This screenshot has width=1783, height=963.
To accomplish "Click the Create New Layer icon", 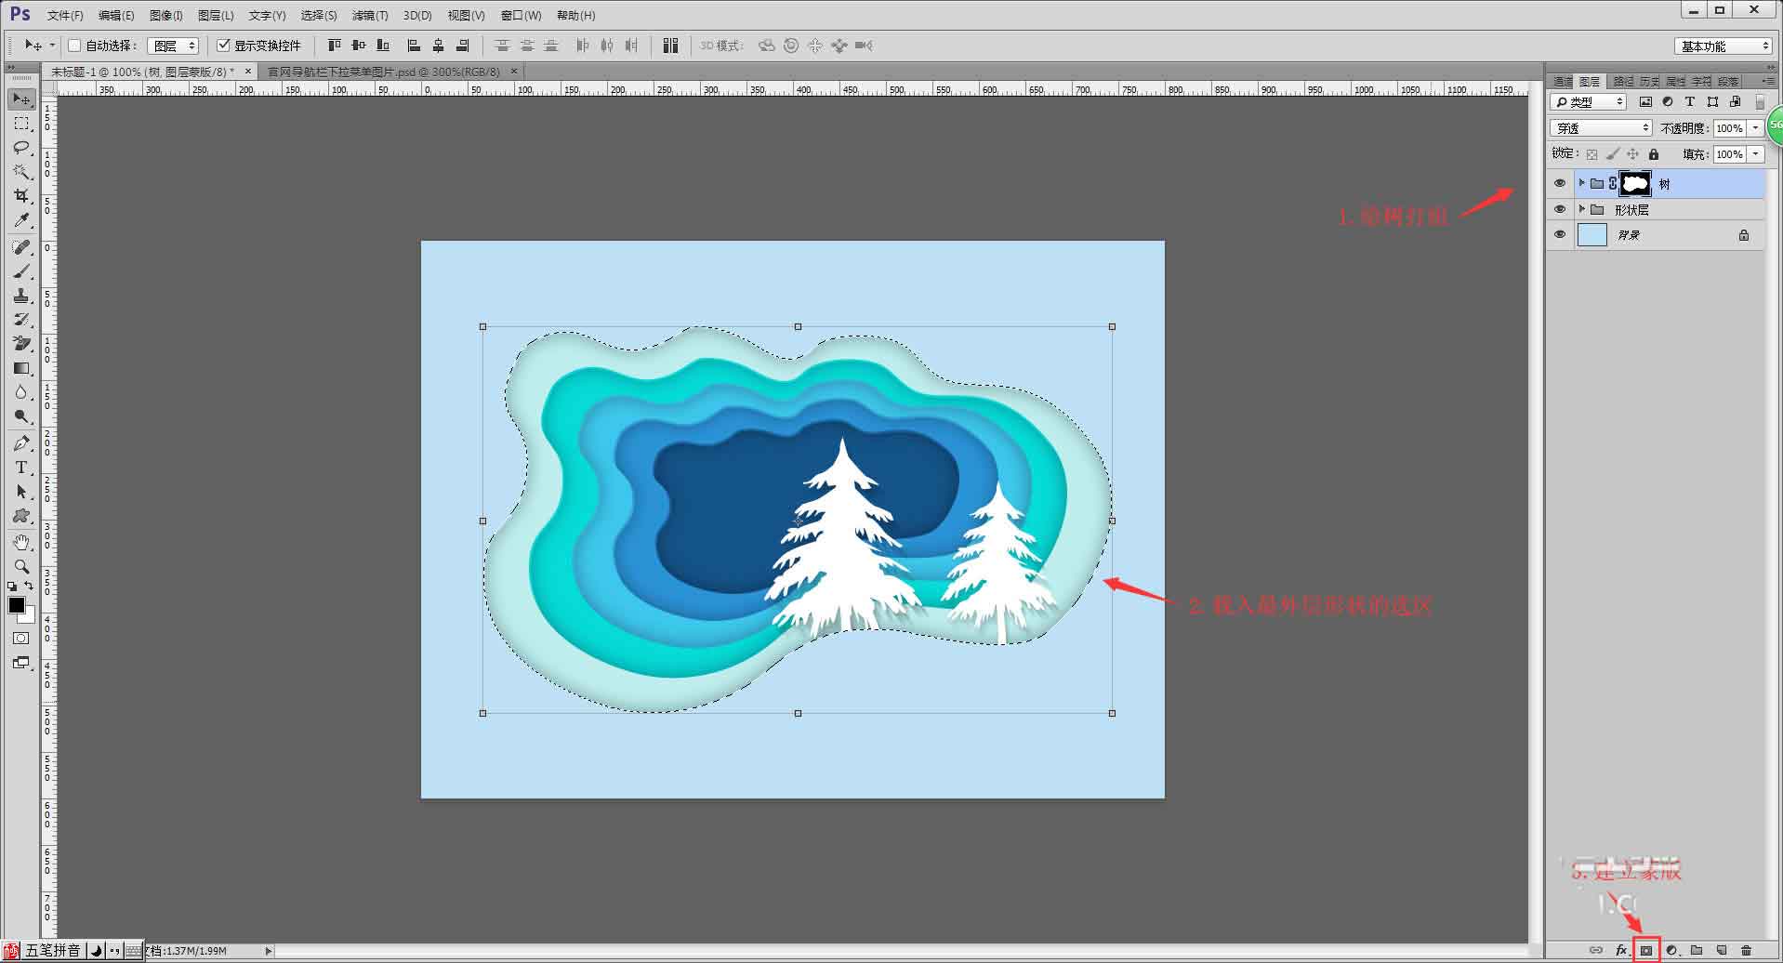I will 1722,950.
